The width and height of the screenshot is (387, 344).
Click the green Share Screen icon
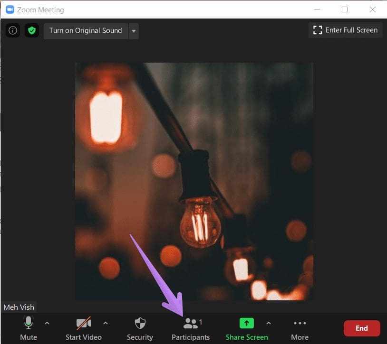pyautogui.click(x=246, y=323)
